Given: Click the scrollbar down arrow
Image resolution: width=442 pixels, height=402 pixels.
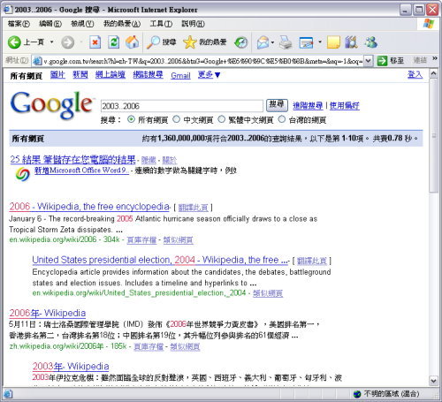Looking at the screenshot, I should (433, 381).
